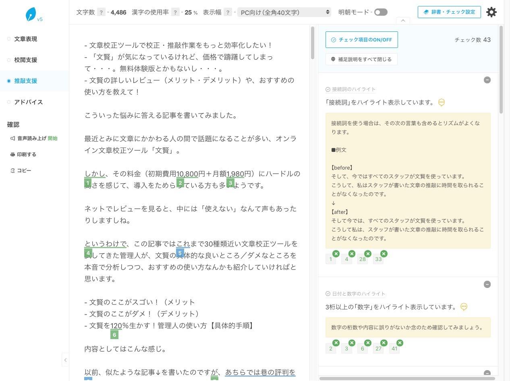Click highlighted number 10,800 in text
This screenshot has width=510, height=381.
click(187, 174)
